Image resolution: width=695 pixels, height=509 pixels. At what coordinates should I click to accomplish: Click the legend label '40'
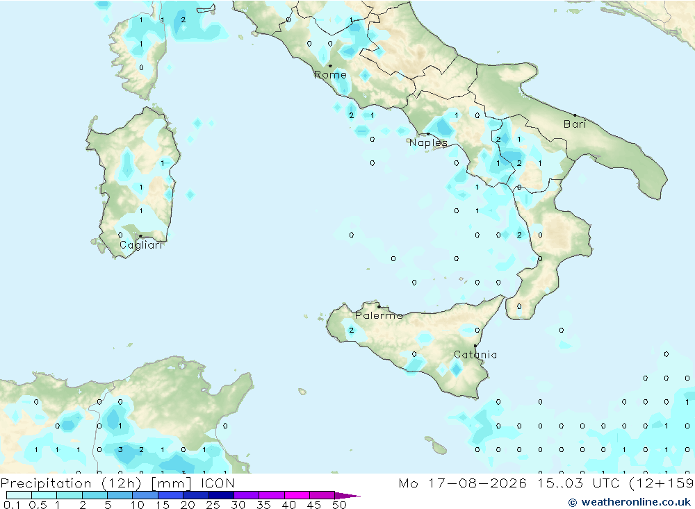(289, 505)
